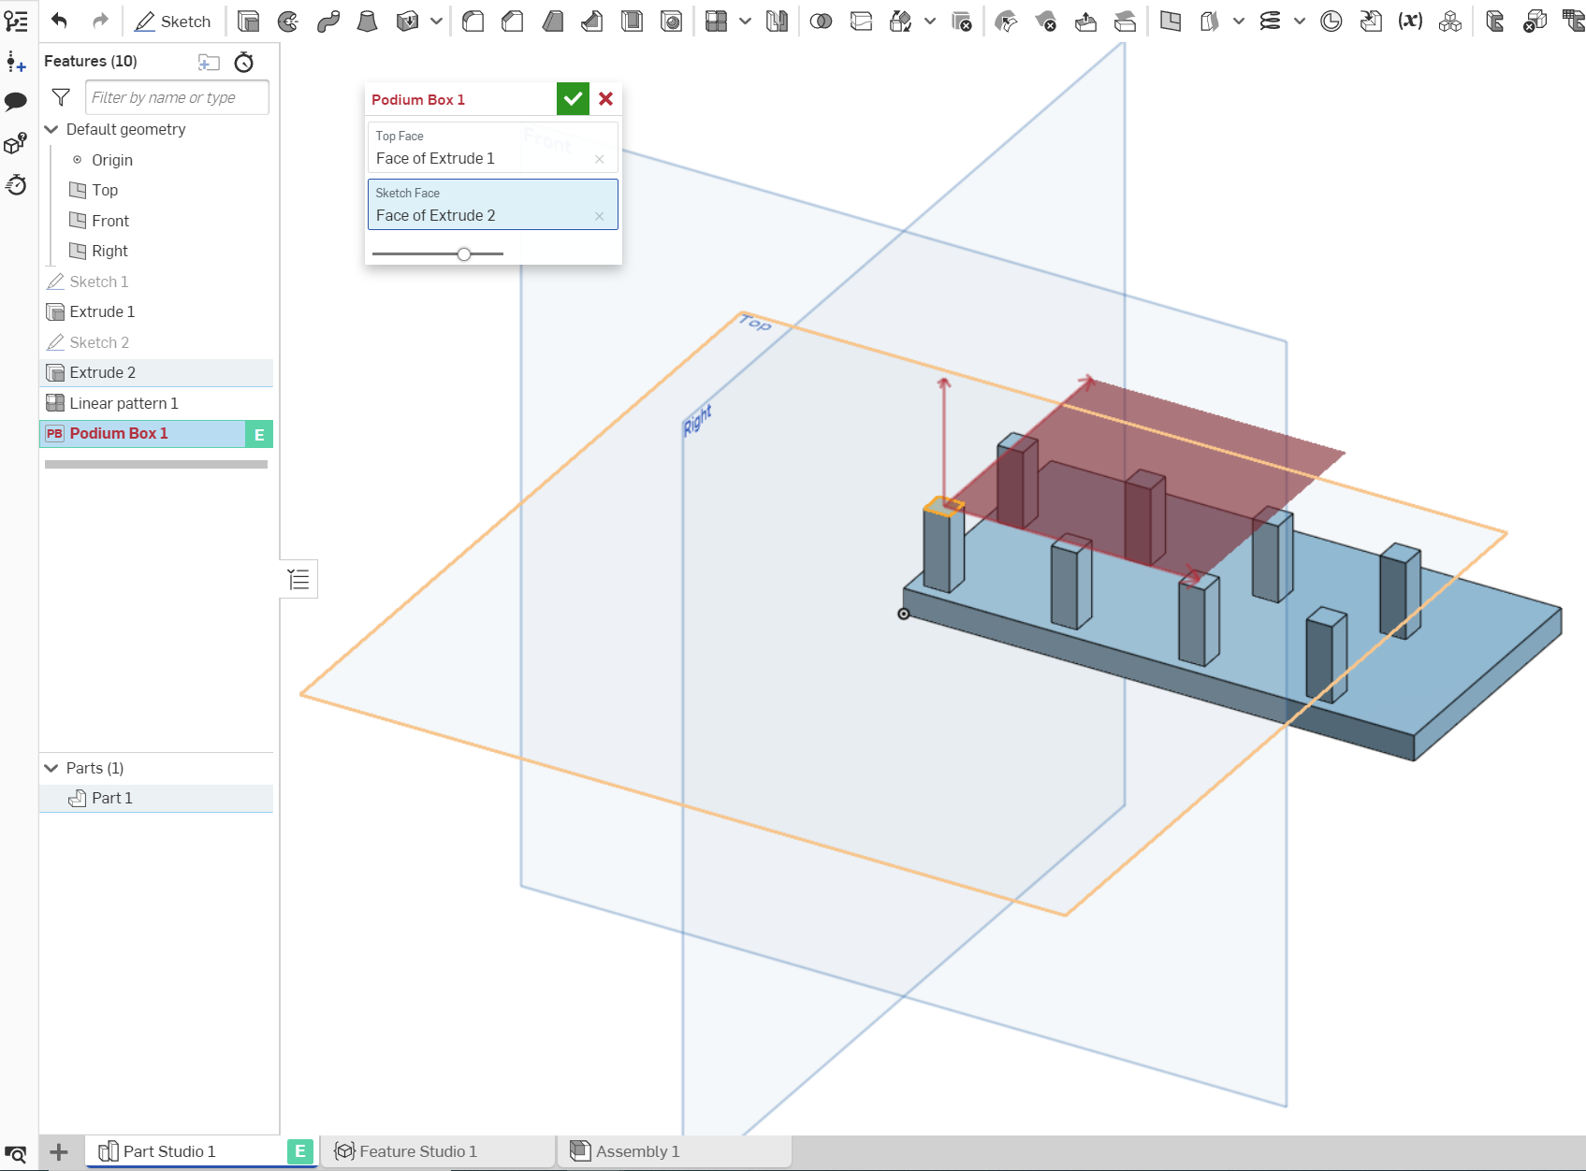The width and height of the screenshot is (1586, 1171).
Task: Select the Derived import tool
Action: point(1371,21)
